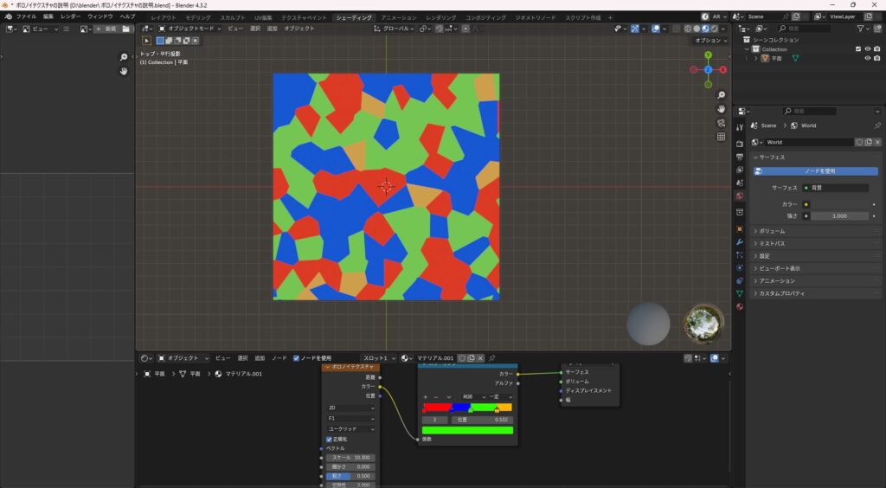Switch orthographic/perspective view grid icon
The height and width of the screenshot is (488, 886).
tap(721, 137)
